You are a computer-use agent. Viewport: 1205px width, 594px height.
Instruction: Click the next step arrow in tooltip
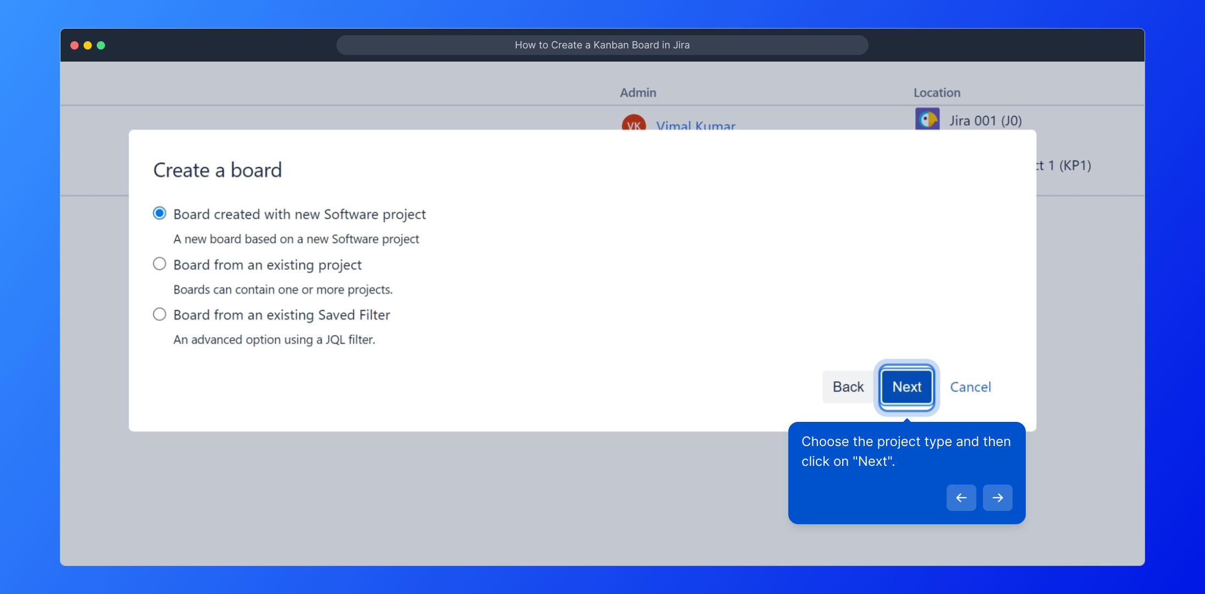[x=997, y=498]
